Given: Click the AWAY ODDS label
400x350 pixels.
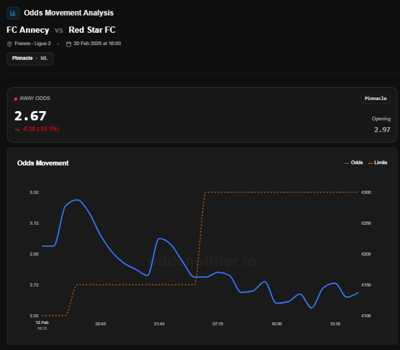Looking at the screenshot, I should 35,99.
